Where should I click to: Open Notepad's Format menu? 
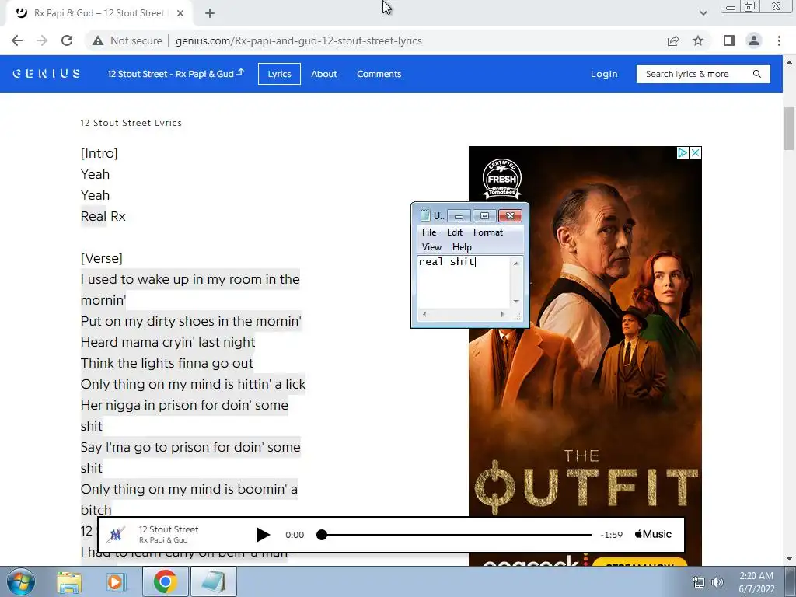[x=488, y=232]
